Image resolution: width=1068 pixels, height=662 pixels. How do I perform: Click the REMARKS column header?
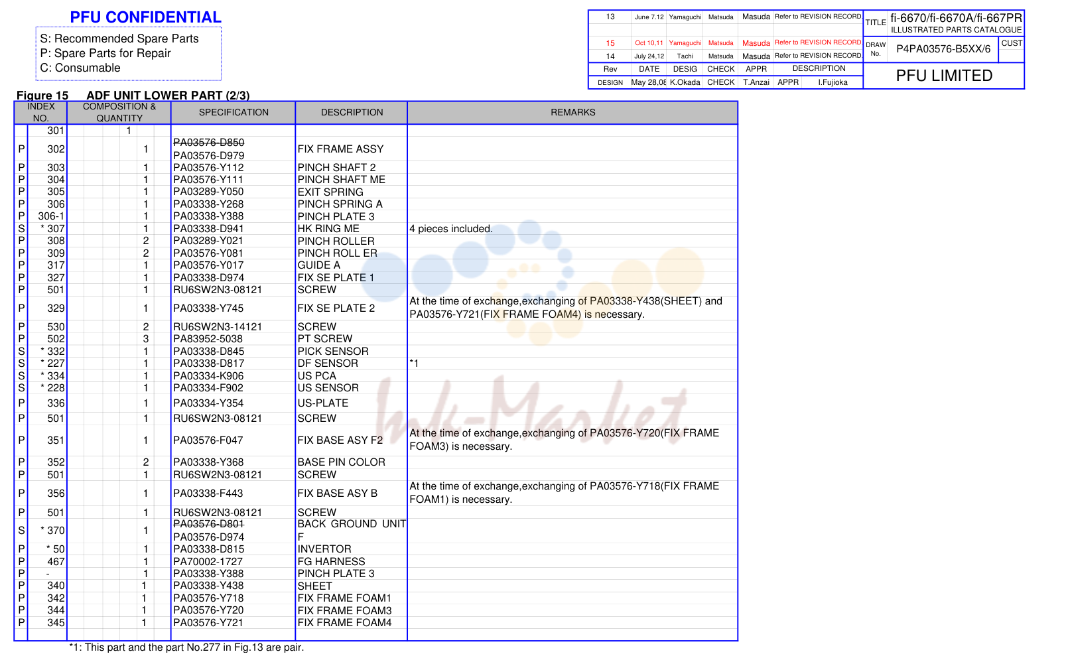pos(572,112)
